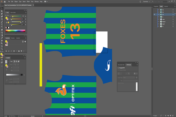Viewport: 176px width, 117px height.
Task: Open the arrange documents icon
Action: pos(45,2)
